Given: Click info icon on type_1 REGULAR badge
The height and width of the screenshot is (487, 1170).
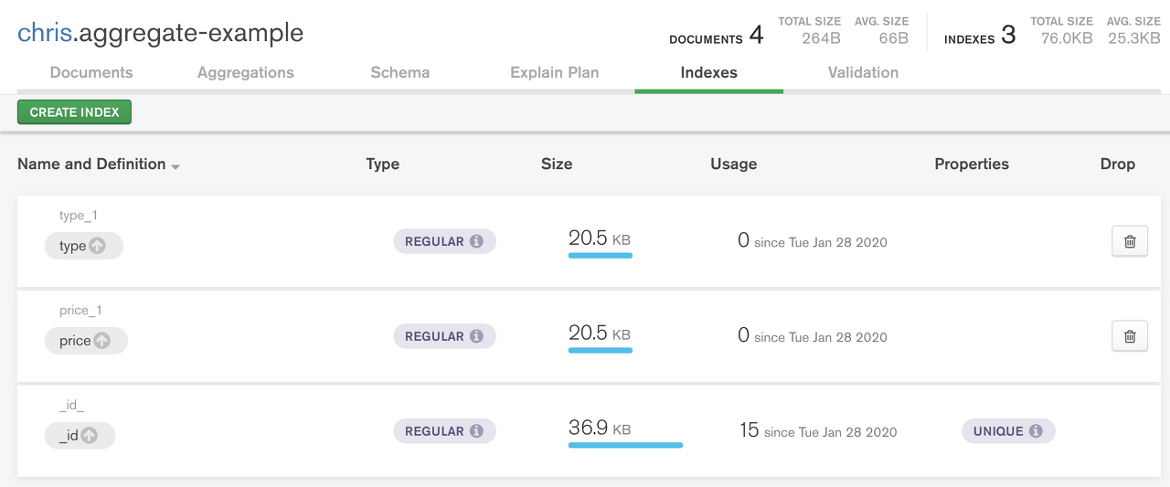Looking at the screenshot, I should 476,241.
